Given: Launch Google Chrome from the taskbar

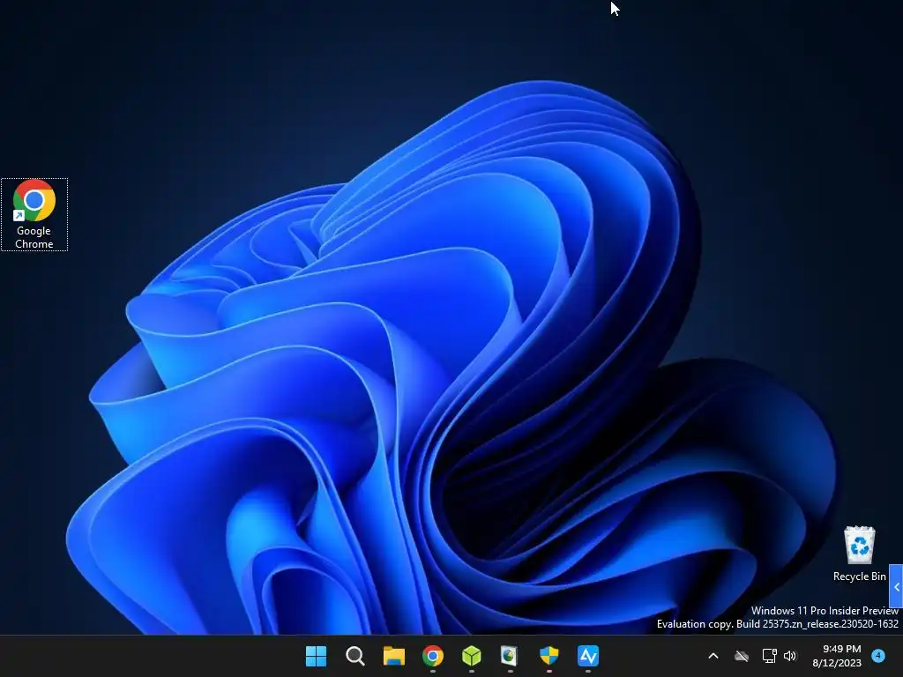Looking at the screenshot, I should click(x=432, y=656).
